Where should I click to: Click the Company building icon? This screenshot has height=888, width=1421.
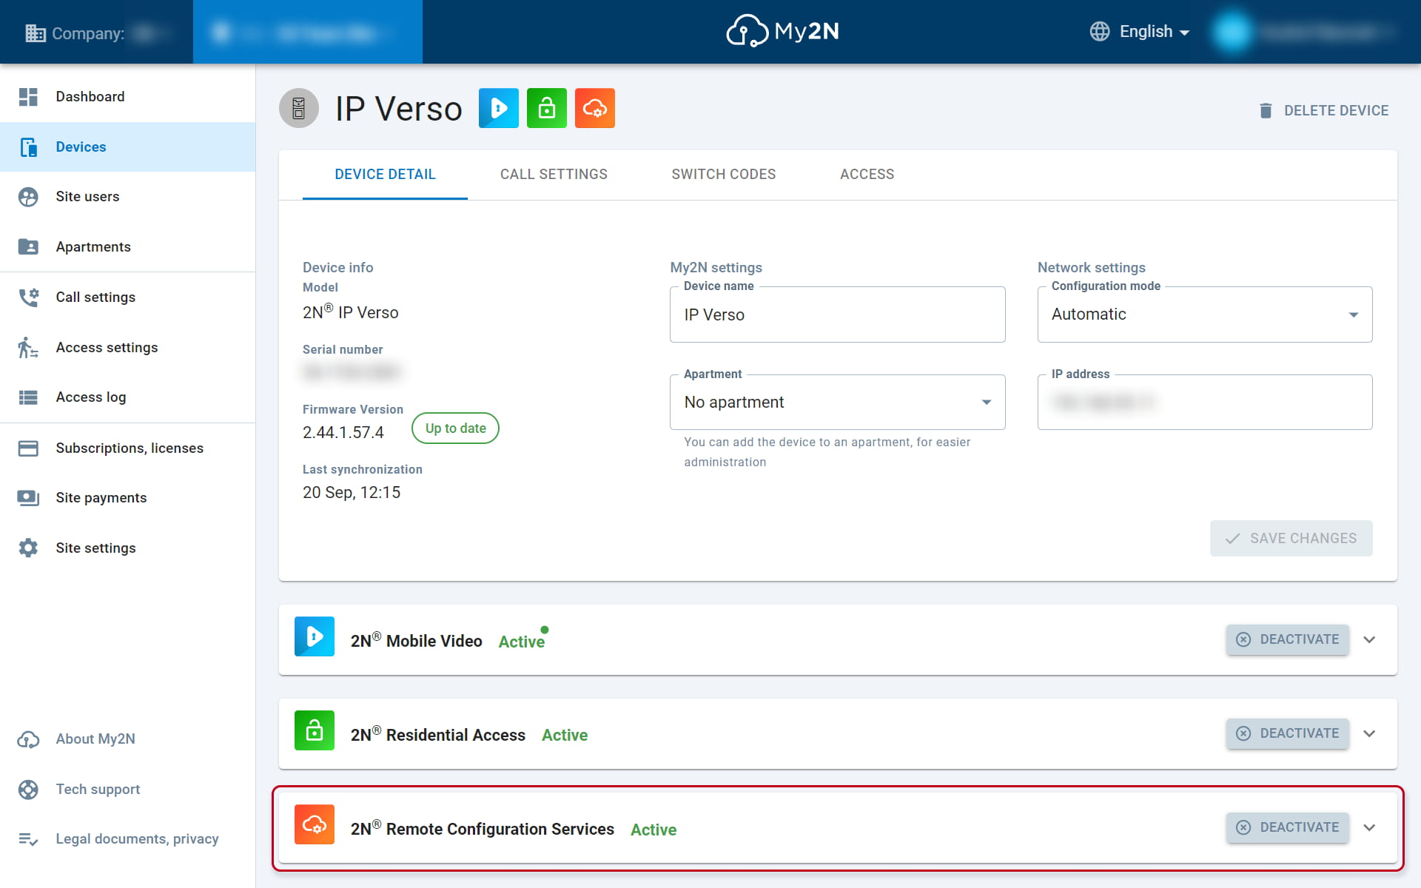36,33
